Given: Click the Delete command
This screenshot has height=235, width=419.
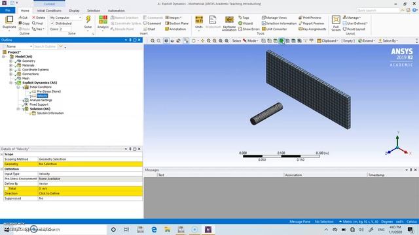Looking at the screenshot, I should [39, 18].
